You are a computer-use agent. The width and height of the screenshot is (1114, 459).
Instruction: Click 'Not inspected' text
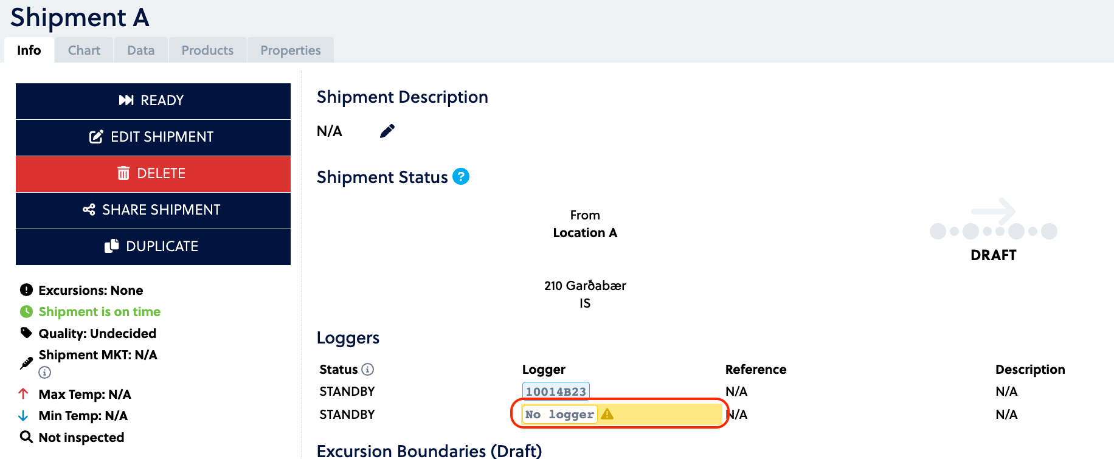tap(81, 438)
